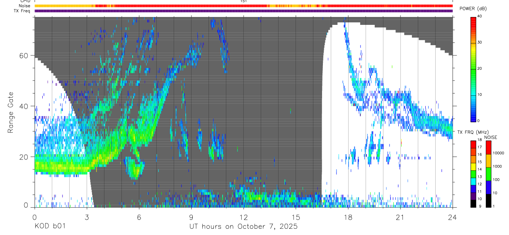This screenshot has height=235, width=509.
Task: Click the NOISE legend title
Action: (491, 138)
